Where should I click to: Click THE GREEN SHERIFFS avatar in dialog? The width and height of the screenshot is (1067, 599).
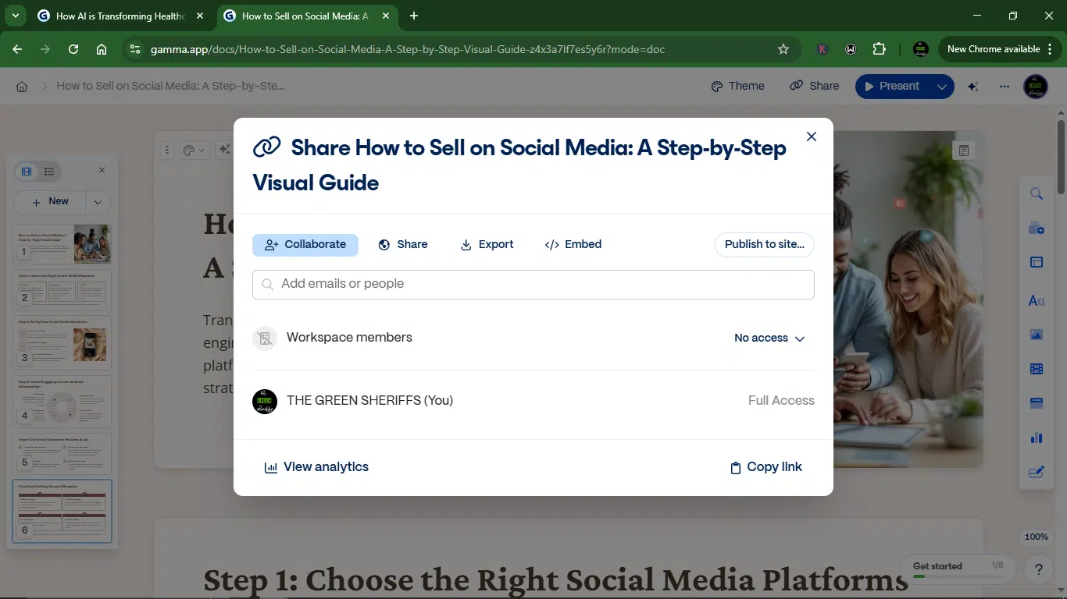265,401
